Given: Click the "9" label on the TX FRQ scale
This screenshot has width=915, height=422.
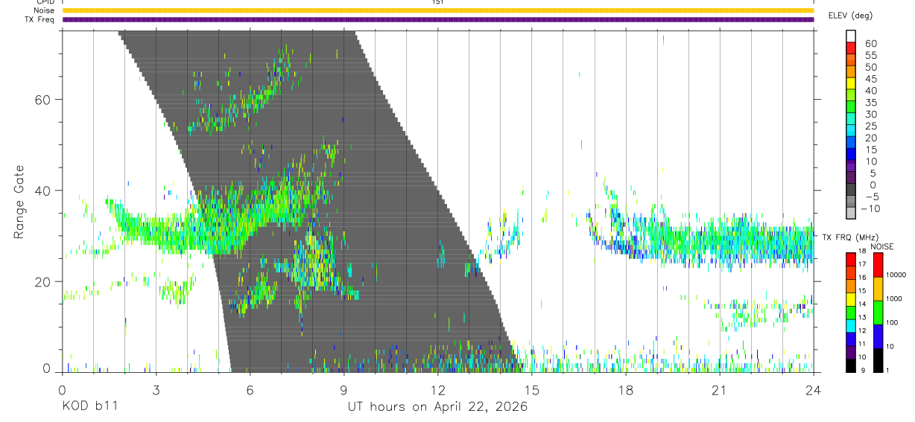Looking at the screenshot, I should point(862,370).
